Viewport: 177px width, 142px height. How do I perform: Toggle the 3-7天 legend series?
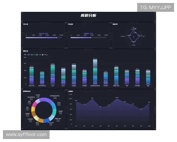(34, 55)
